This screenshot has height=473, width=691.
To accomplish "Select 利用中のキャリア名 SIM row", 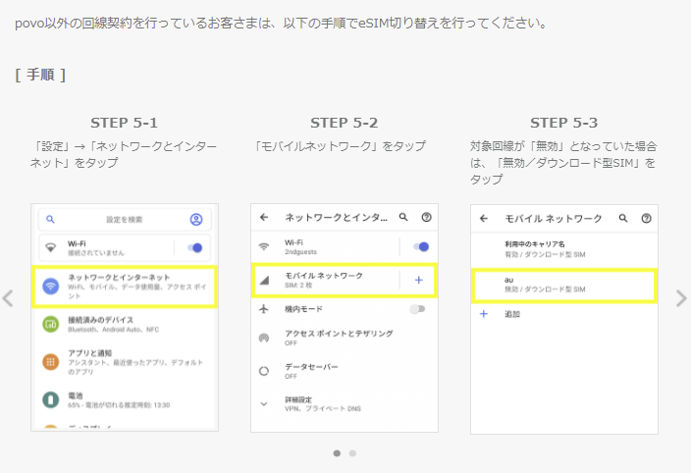I will 564,249.
